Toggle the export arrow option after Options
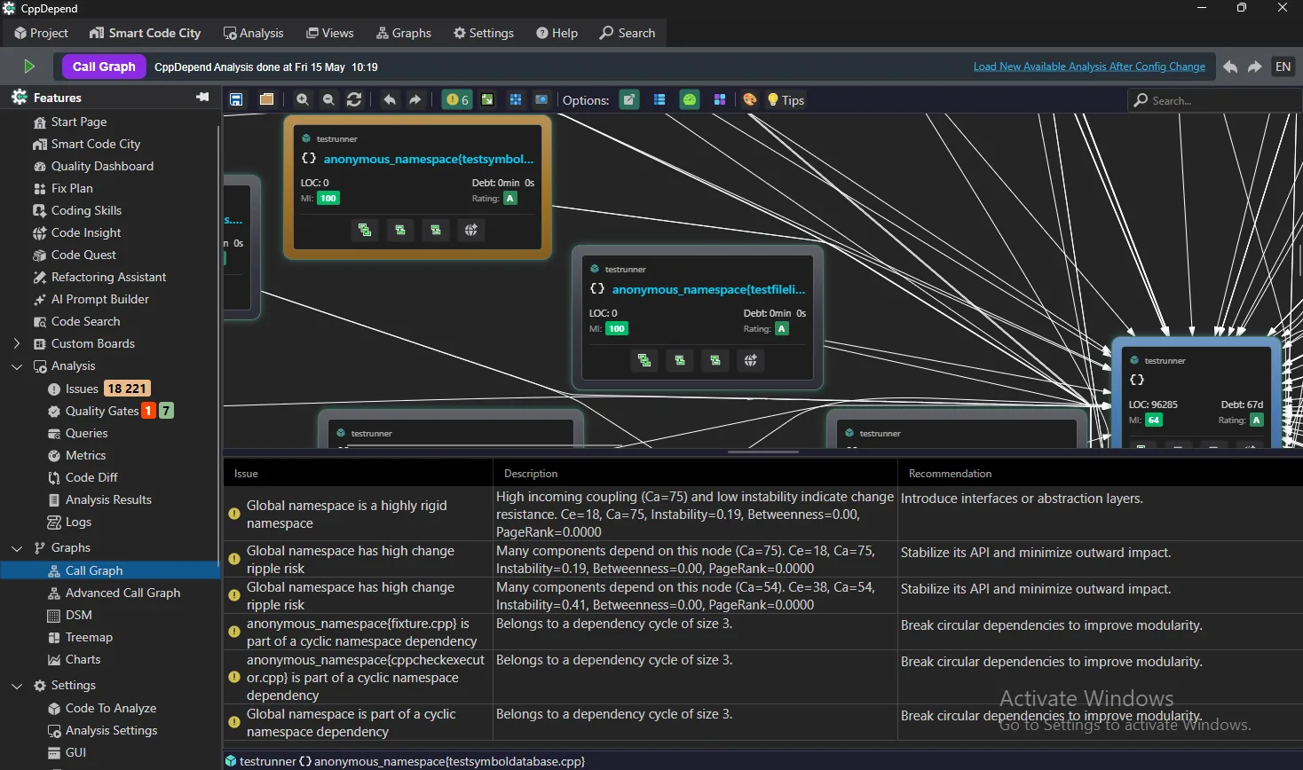The height and width of the screenshot is (770, 1303). point(629,99)
